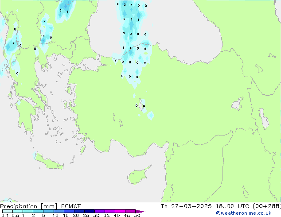Pick the legend swatch between 2 and 5
The image size is (281, 217).
coord(38,211)
